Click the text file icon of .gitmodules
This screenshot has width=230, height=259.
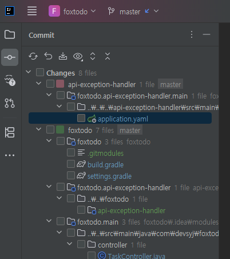(81, 152)
